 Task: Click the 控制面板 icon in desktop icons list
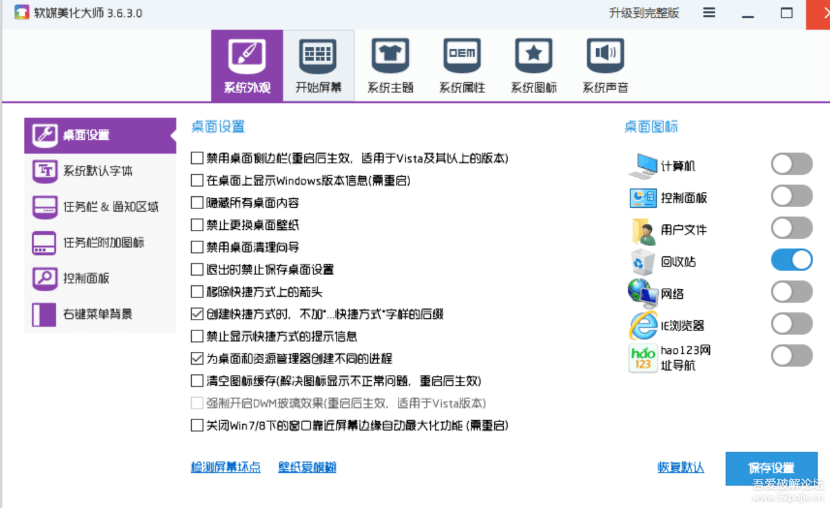643,198
